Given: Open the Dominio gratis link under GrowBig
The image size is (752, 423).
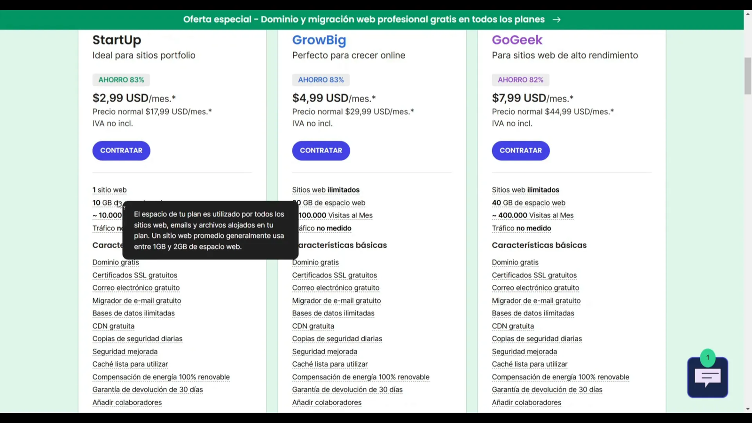Looking at the screenshot, I should (x=315, y=262).
